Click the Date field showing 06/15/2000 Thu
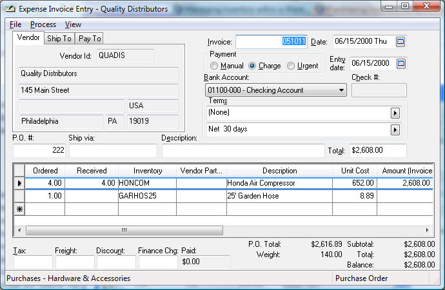This screenshot has width=445, height=290. [364, 42]
